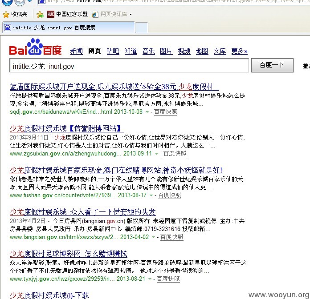This screenshot has width=310, height=299.
Task: Switch to the 视频 category
Action: tap(184, 51)
